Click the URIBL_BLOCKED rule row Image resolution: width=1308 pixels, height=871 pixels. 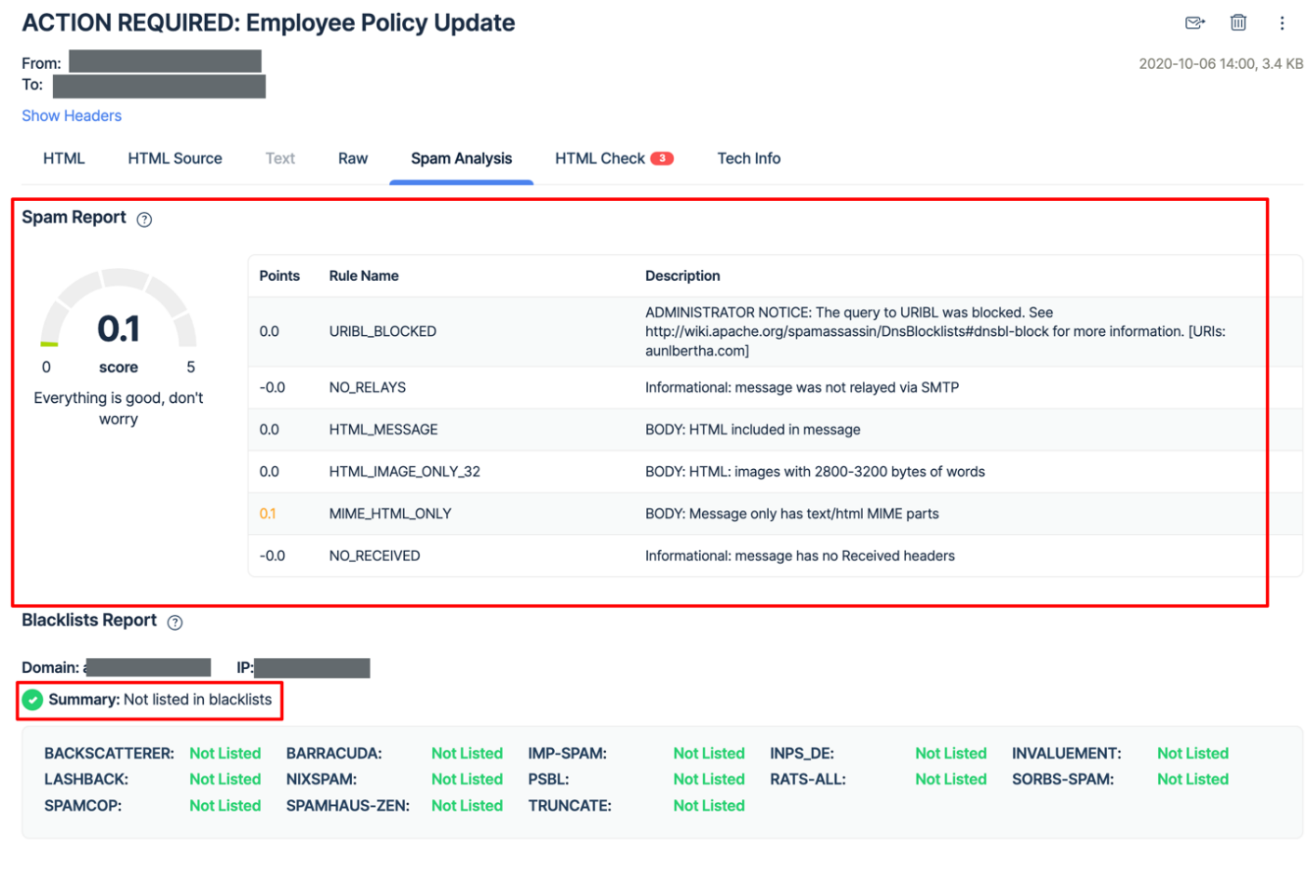click(383, 331)
